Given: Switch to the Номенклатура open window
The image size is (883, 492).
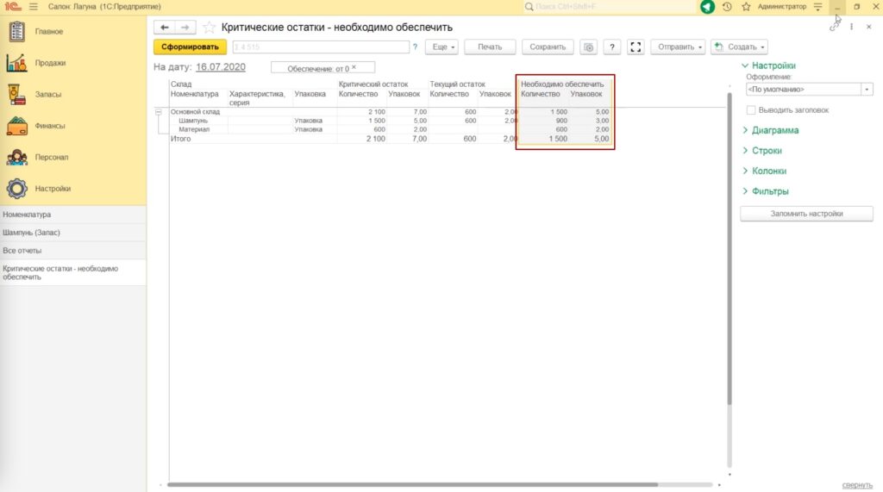Looking at the screenshot, I should (x=73, y=215).
